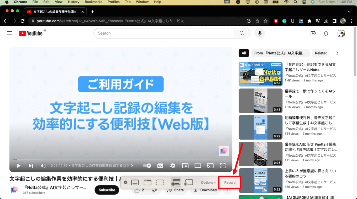This screenshot has width=357, height=199.
Task: Click the address bar URL
Action: coord(111,21)
